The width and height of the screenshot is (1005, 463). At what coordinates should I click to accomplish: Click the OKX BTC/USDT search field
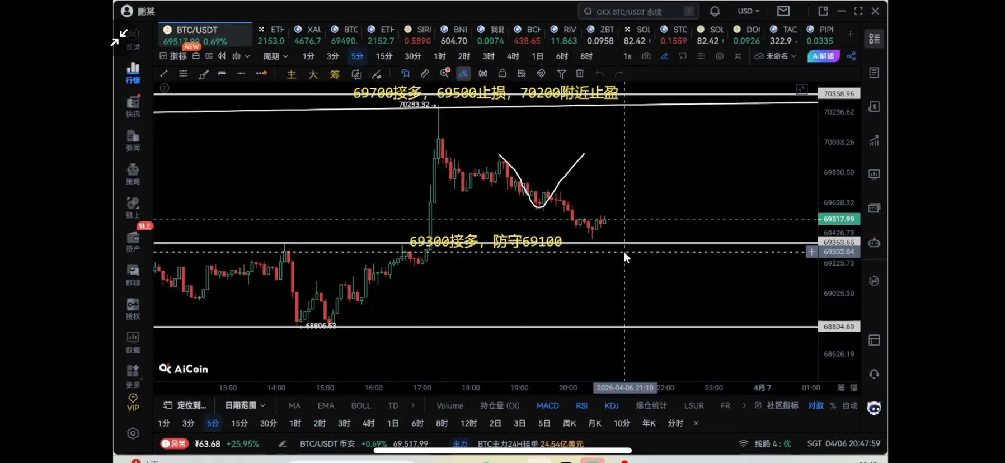pos(638,11)
